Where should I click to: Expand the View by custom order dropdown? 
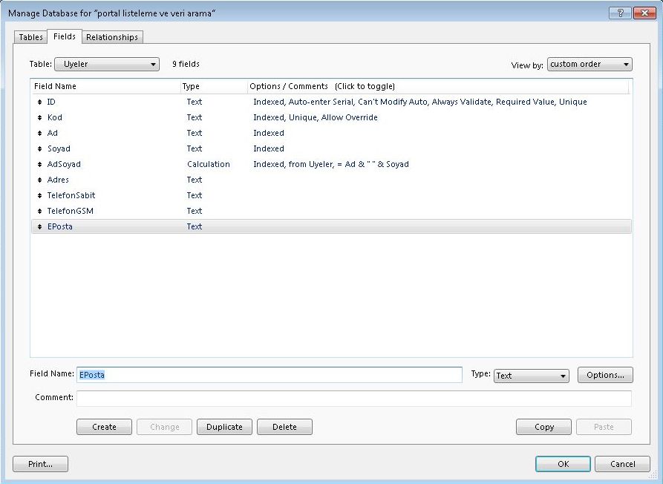point(589,65)
